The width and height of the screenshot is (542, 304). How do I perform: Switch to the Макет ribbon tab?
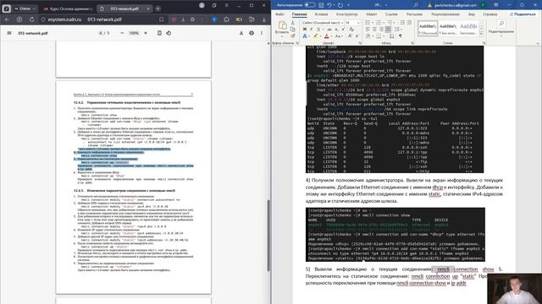371,14
